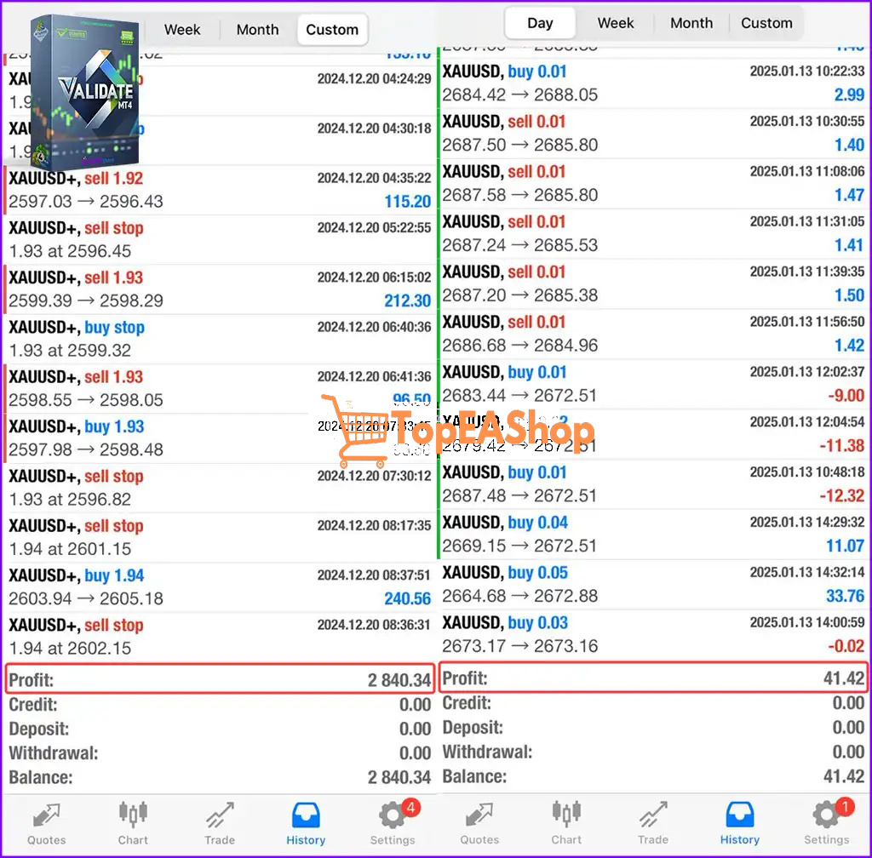
Task: Select XAUUSD buy 0.01 trade with -12.32 loss
Action: [653, 483]
